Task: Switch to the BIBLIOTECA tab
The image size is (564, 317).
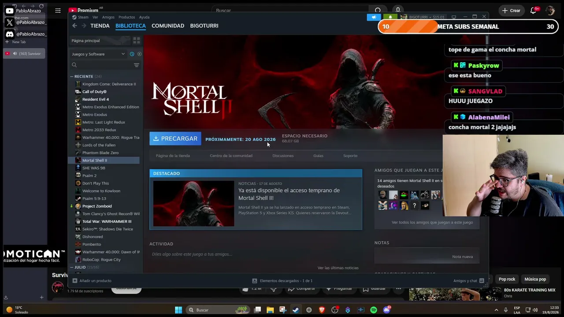Action: click(x=130, y=26)
